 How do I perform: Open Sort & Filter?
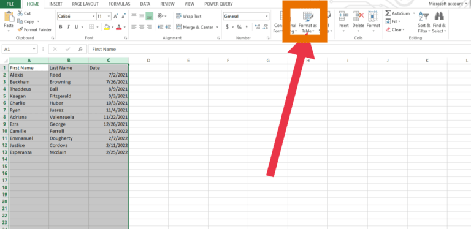click(x=424, y=22)
